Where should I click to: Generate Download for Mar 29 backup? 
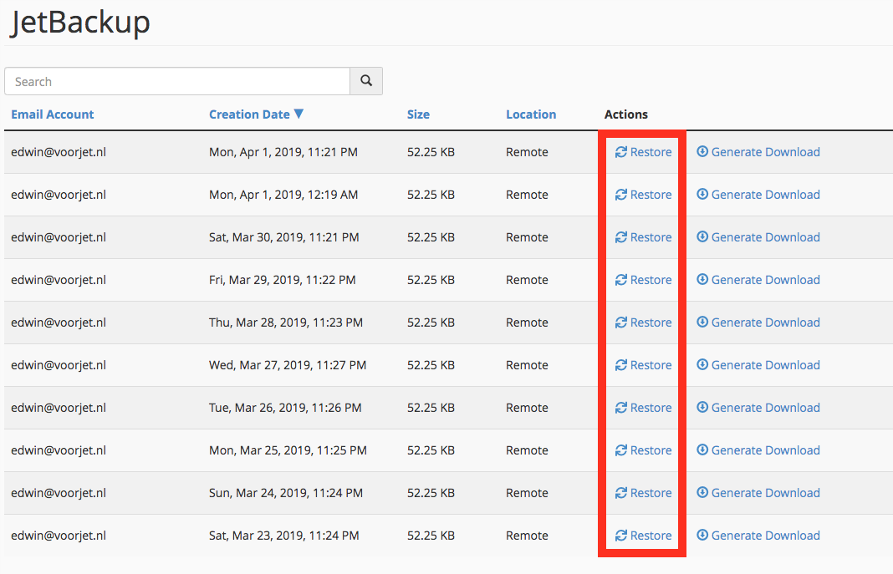click(758, 280)
